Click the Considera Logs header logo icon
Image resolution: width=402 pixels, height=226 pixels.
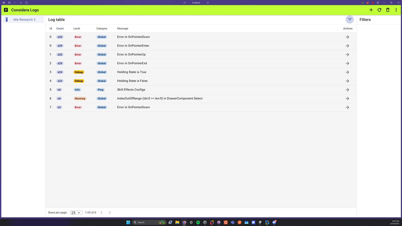point(6,10)
